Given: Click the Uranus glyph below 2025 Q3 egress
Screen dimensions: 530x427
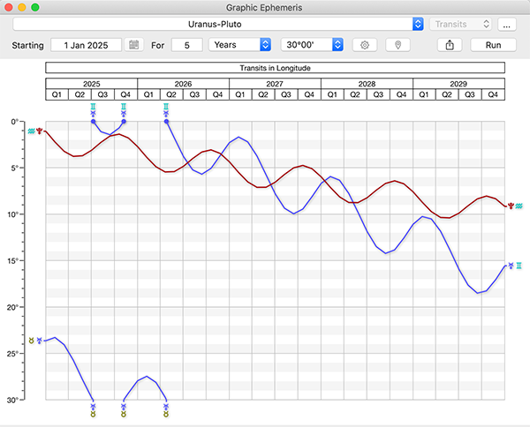Looking at the screenshot, I should pos(94,406).
